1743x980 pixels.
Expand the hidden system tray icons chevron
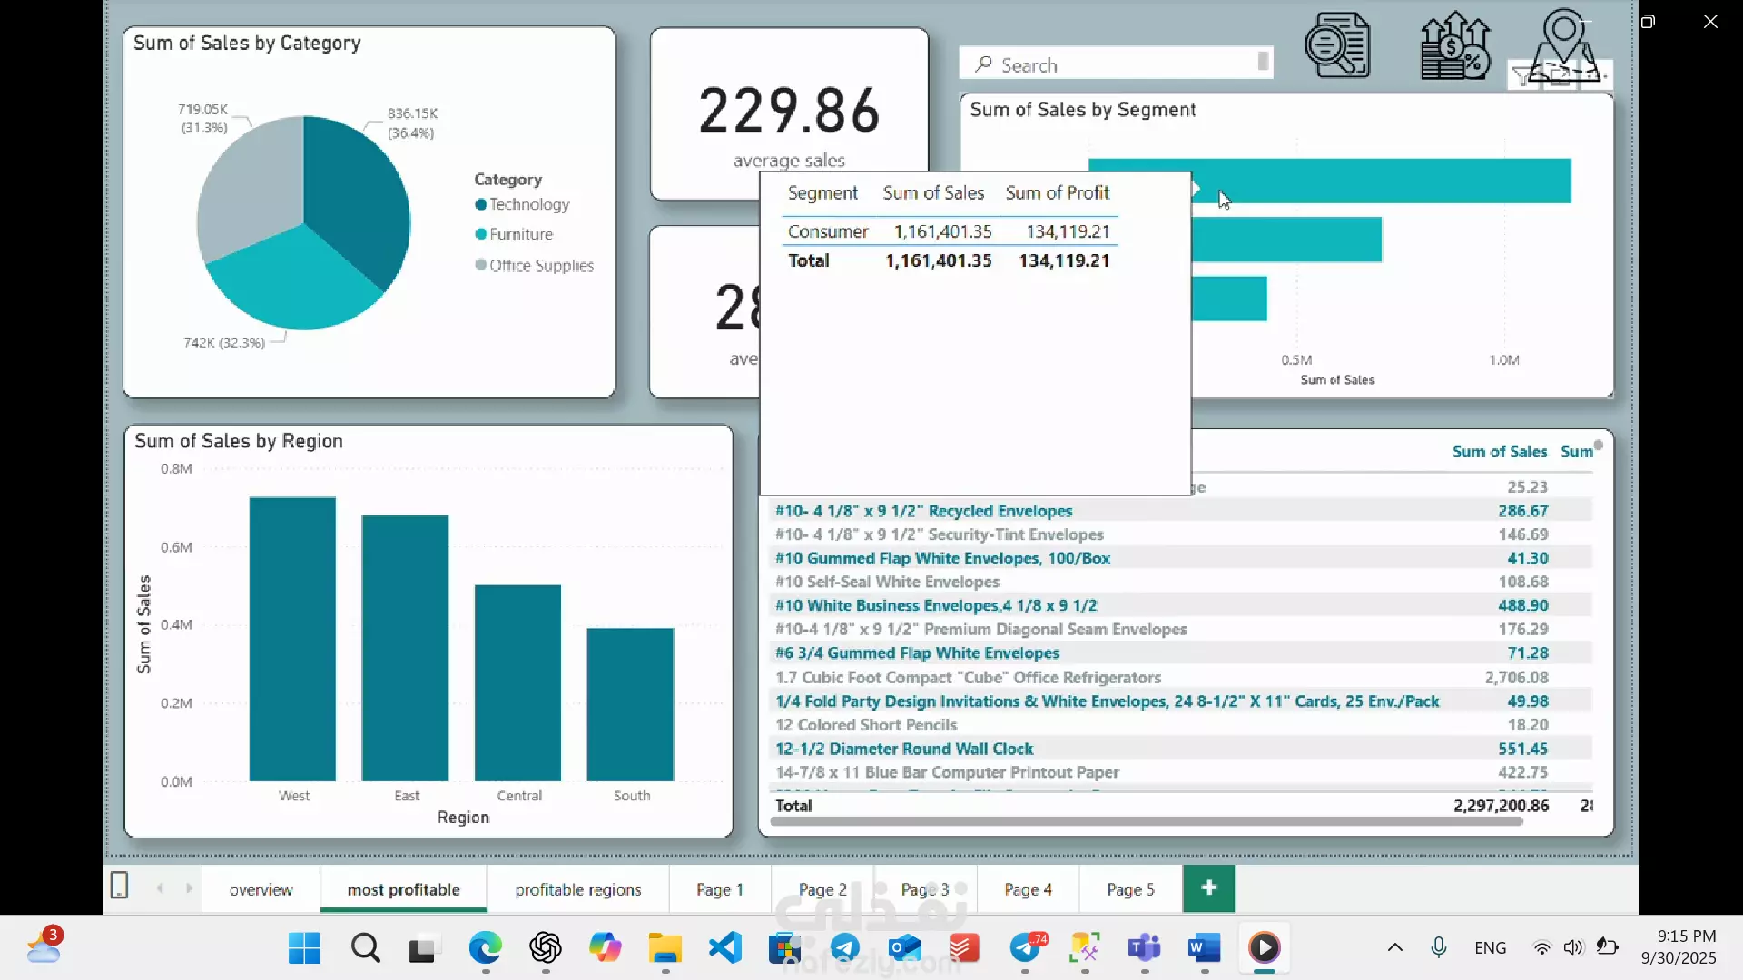coord(1395,947)
